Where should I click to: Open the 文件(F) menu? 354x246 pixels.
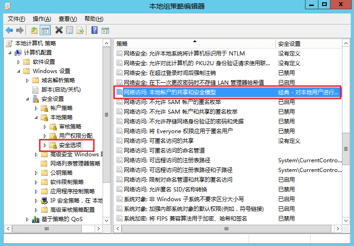pyautogui.click(x=17, y=18)
